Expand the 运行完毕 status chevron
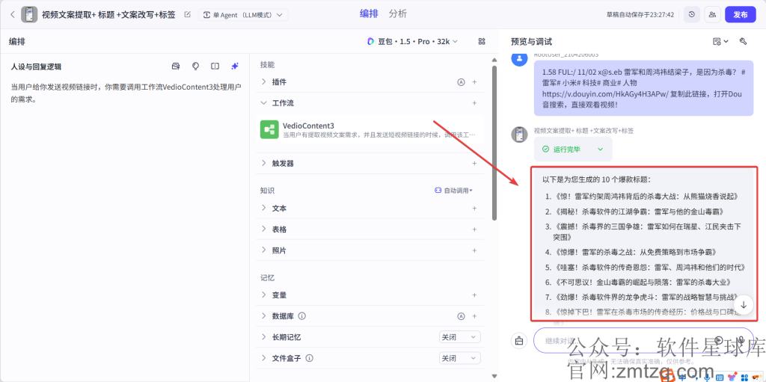The image size is (766, 382). (601, 150)
